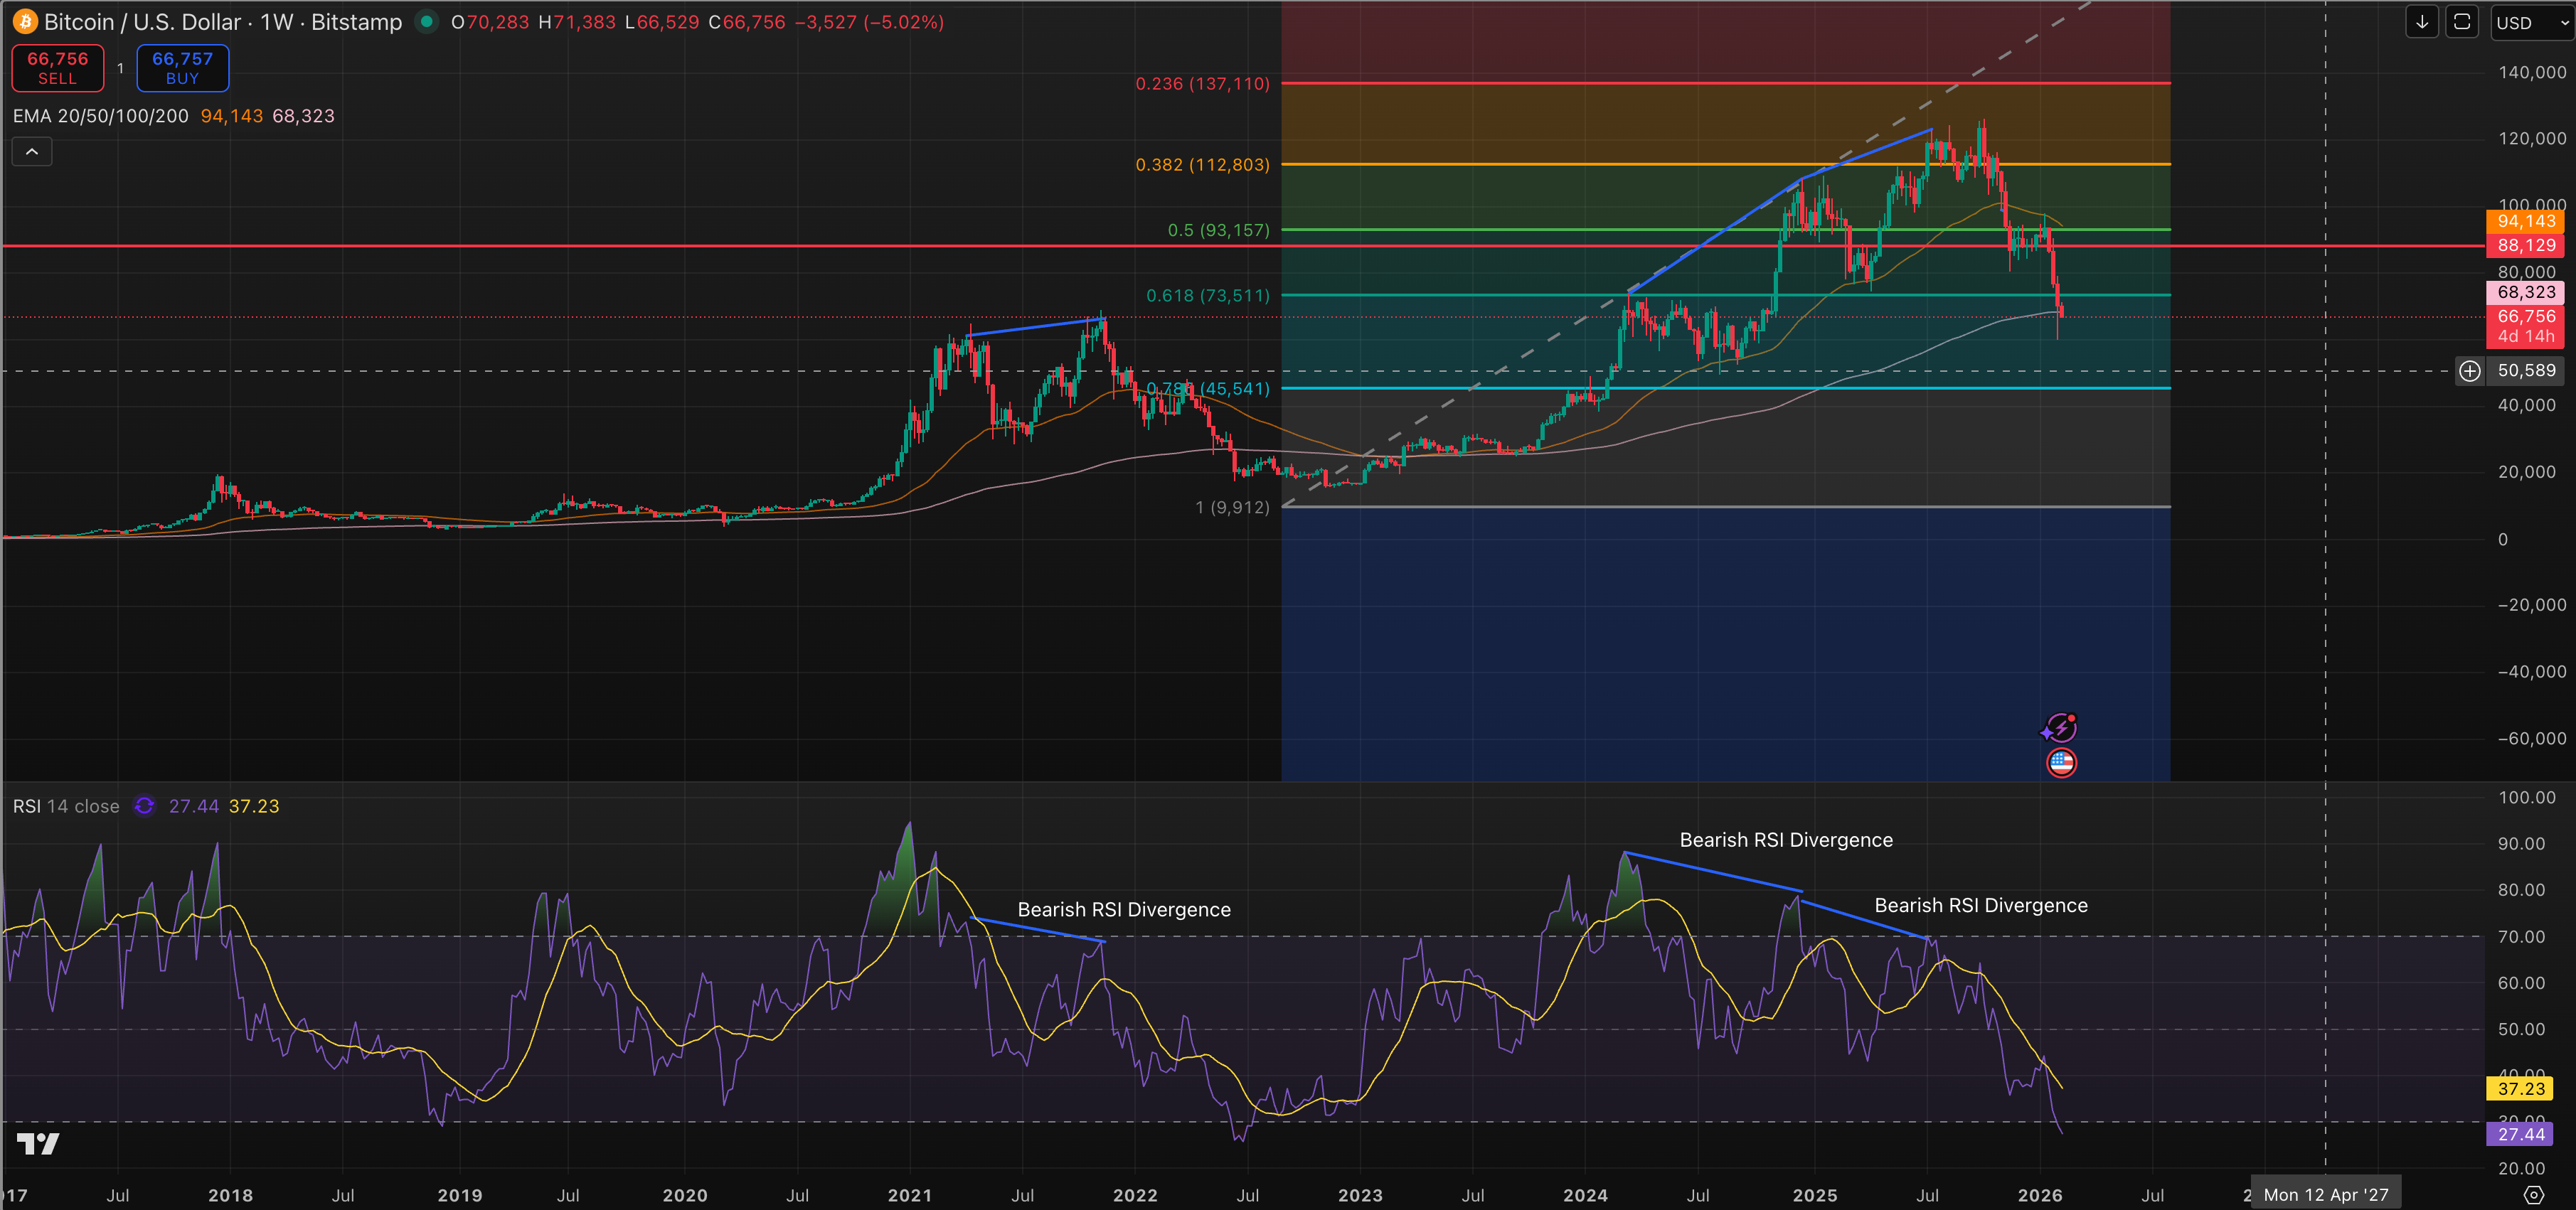Click RSI indicator refresh icon
The width and height of the screenshot is (2576, 1210).
pos(144,806)
